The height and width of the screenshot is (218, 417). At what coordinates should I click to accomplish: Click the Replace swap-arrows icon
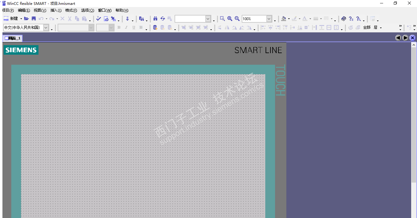163,19
